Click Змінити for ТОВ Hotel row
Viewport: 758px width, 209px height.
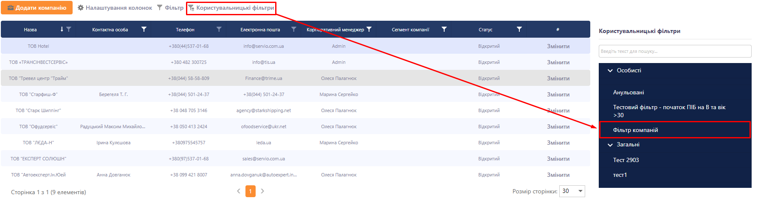click(x=558, y=46)
